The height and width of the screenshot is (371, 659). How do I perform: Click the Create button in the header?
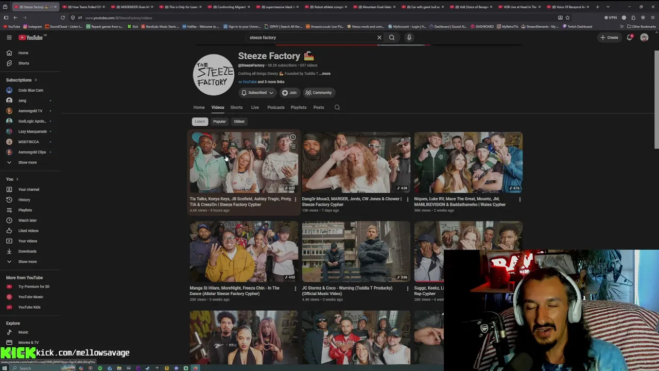tap(609, 38)
